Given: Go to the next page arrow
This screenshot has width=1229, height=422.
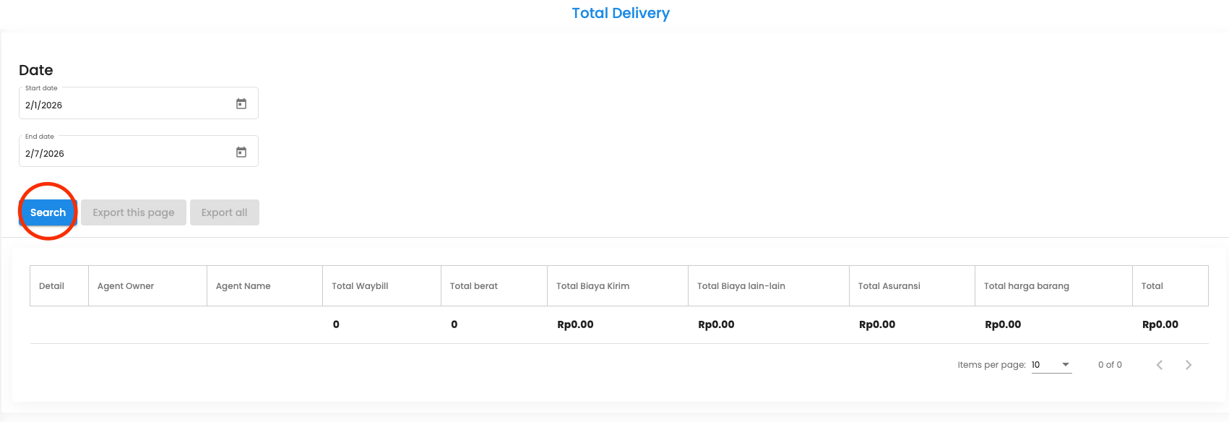Looking at the screenshot, I should coord(1188,365).
